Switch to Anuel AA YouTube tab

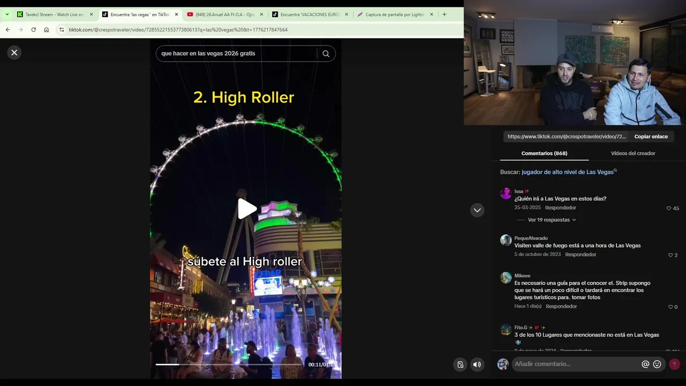[x=225, y=14]
